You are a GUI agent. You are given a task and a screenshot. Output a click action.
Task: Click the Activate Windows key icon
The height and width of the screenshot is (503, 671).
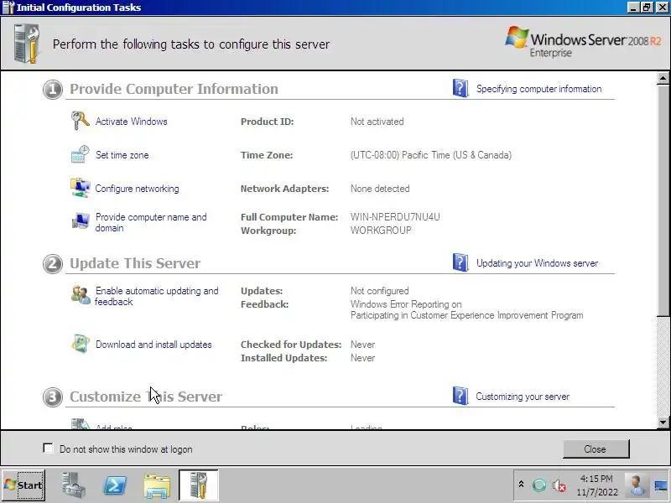[80, 121]
